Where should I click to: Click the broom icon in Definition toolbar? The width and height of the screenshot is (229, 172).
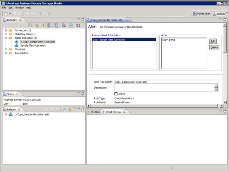click(x=43, y=26)
